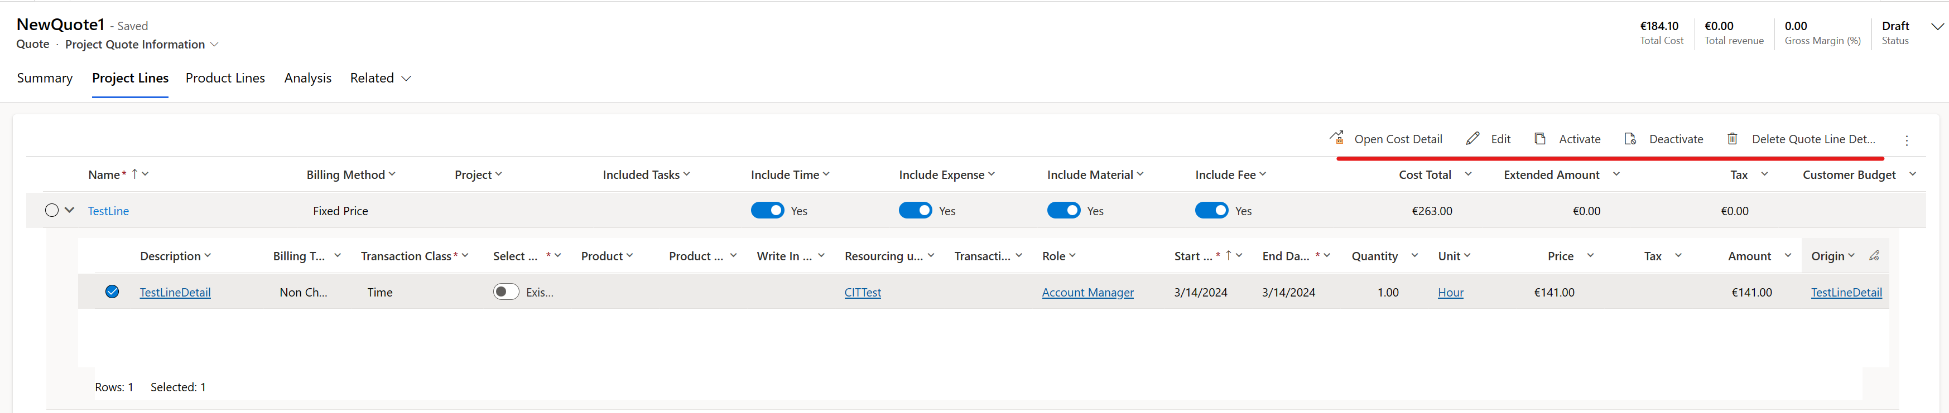This screenshot has height=413, width=1949.
Task: Open the Project Quote Information form selector
Action: [215, 45]
